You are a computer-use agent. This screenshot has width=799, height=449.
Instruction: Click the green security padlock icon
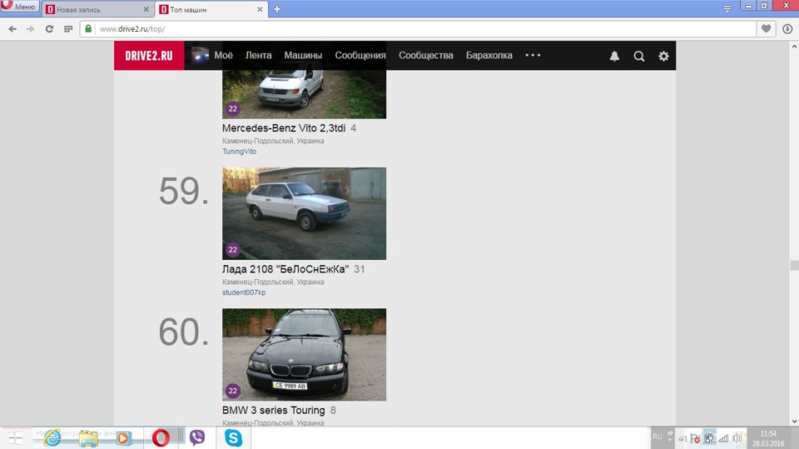pos(88,28)
